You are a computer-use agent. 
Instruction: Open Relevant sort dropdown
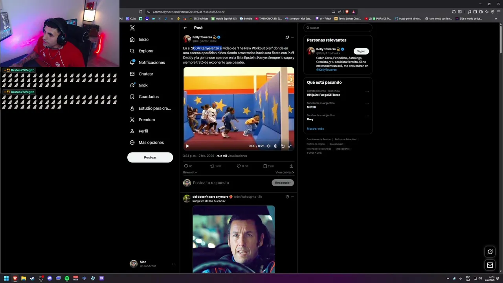point(190,172)
